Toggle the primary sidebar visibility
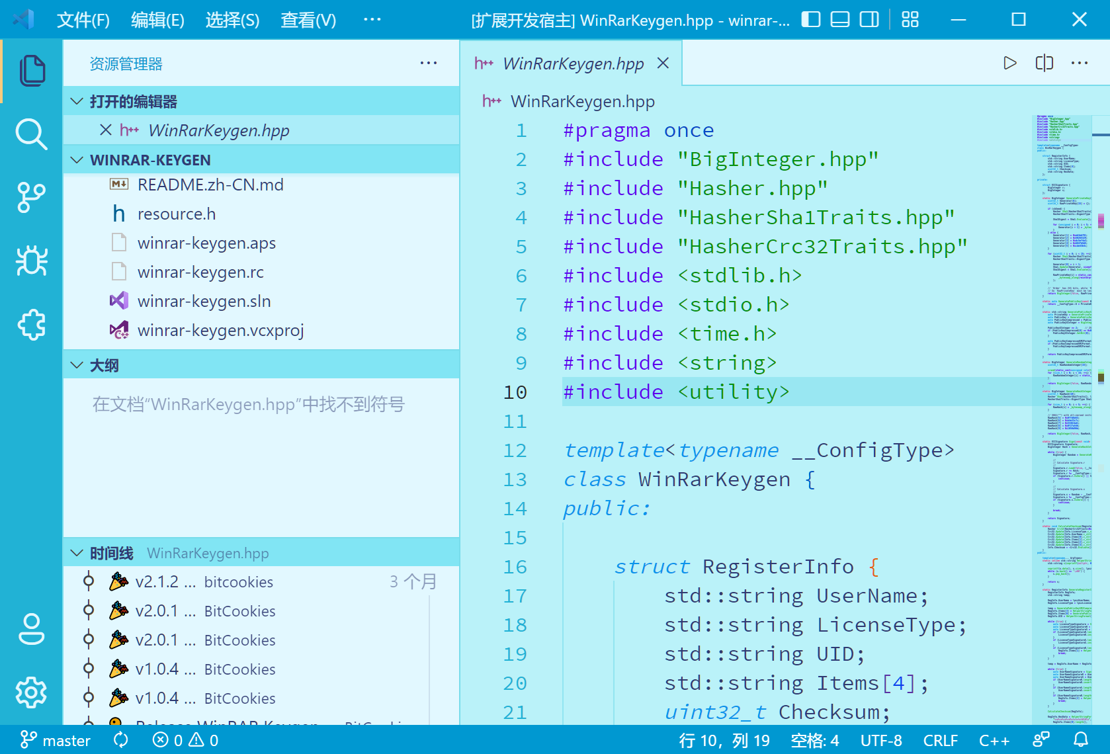Viewport: 1110px width, 754px height. [x=810, y=20]
